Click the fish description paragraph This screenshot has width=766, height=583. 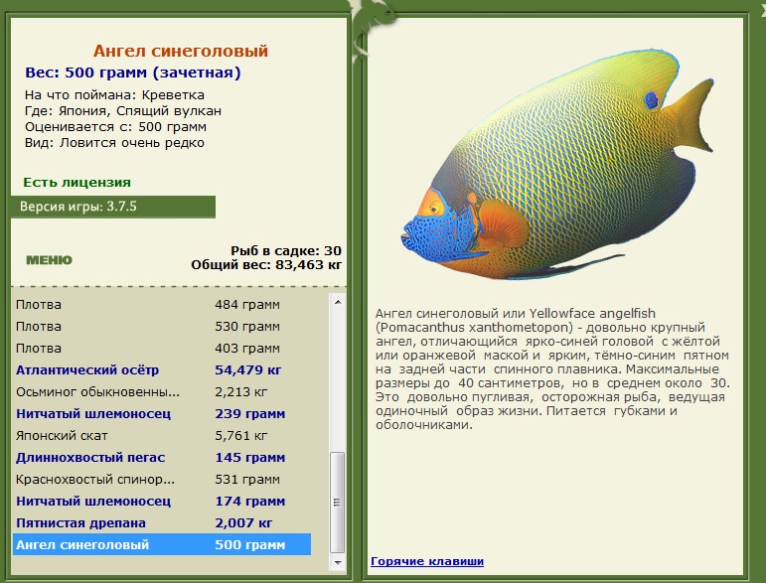click(x=552, y=368)
